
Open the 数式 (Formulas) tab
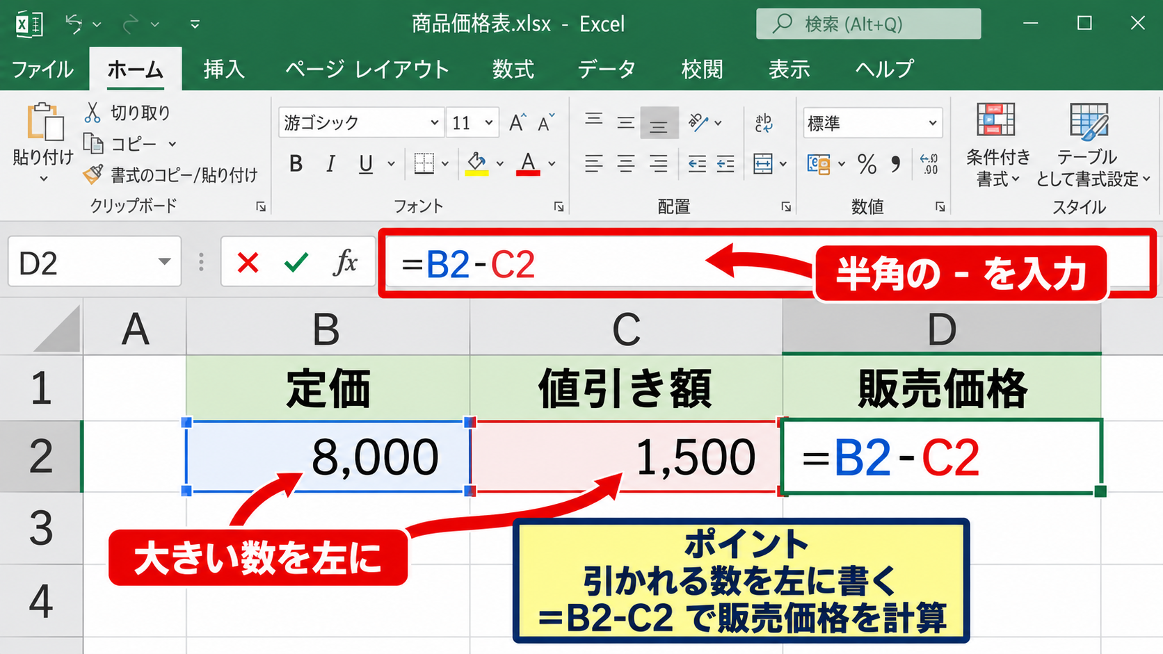click(513, 69)
